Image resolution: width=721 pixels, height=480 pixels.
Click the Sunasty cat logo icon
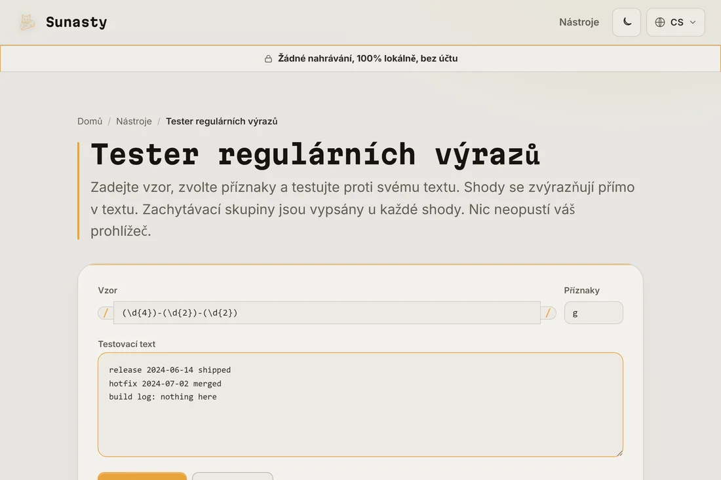point(27,22)
